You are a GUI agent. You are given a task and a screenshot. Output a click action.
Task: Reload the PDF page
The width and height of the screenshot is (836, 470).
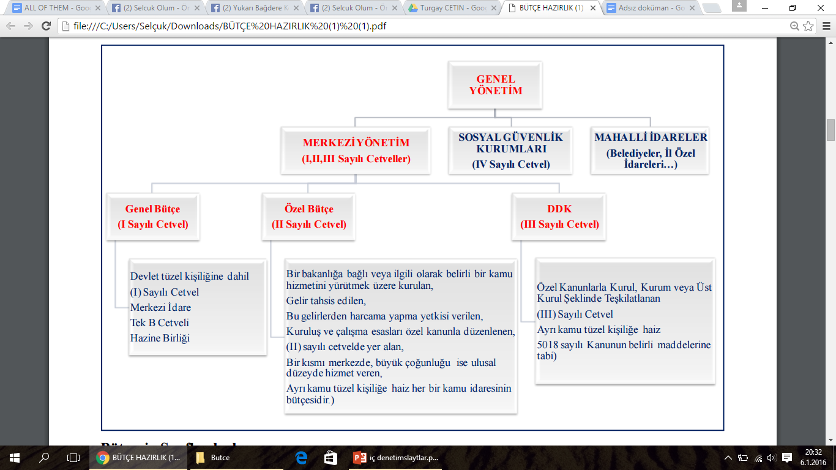pos(46,26)
